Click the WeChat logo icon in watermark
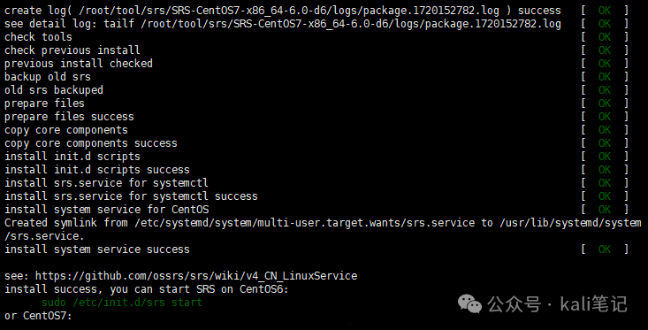648x330 pixels. point(470,304)
